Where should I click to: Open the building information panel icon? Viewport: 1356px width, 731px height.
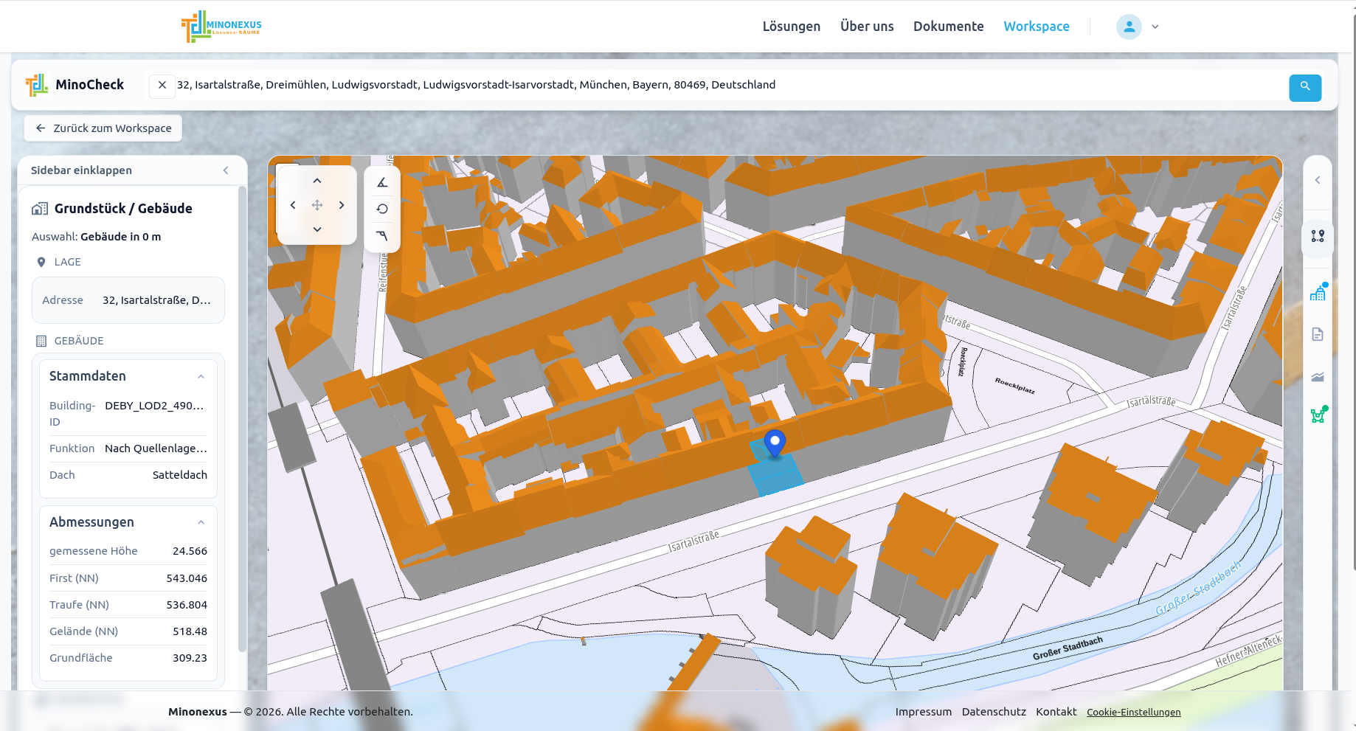1318,292
